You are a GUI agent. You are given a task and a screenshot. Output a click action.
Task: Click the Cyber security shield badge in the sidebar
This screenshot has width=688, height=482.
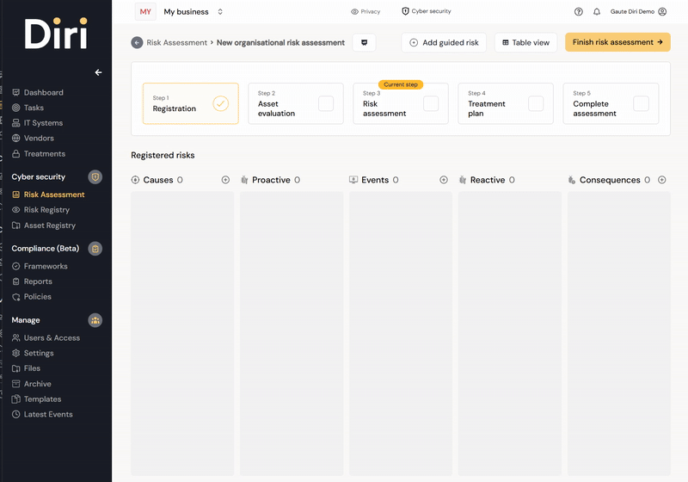pyautogui.click(x=95, y=177)
